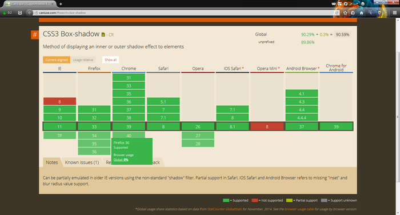Open the 'browser usage table' link
This screenshot has height=215, width=400.
pyautogui.click(x=299, y=209)
